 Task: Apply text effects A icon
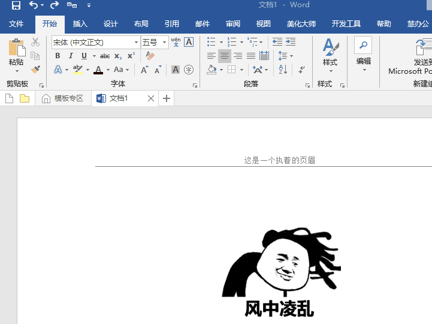[58, 70]
